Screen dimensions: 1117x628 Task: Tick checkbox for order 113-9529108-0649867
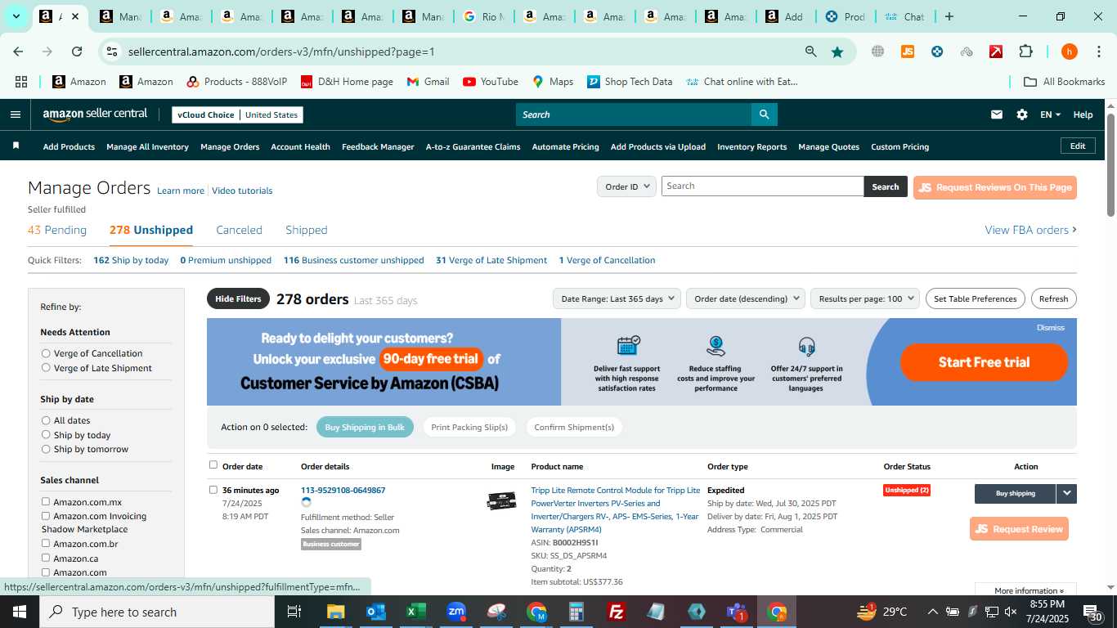coord(213,490)
